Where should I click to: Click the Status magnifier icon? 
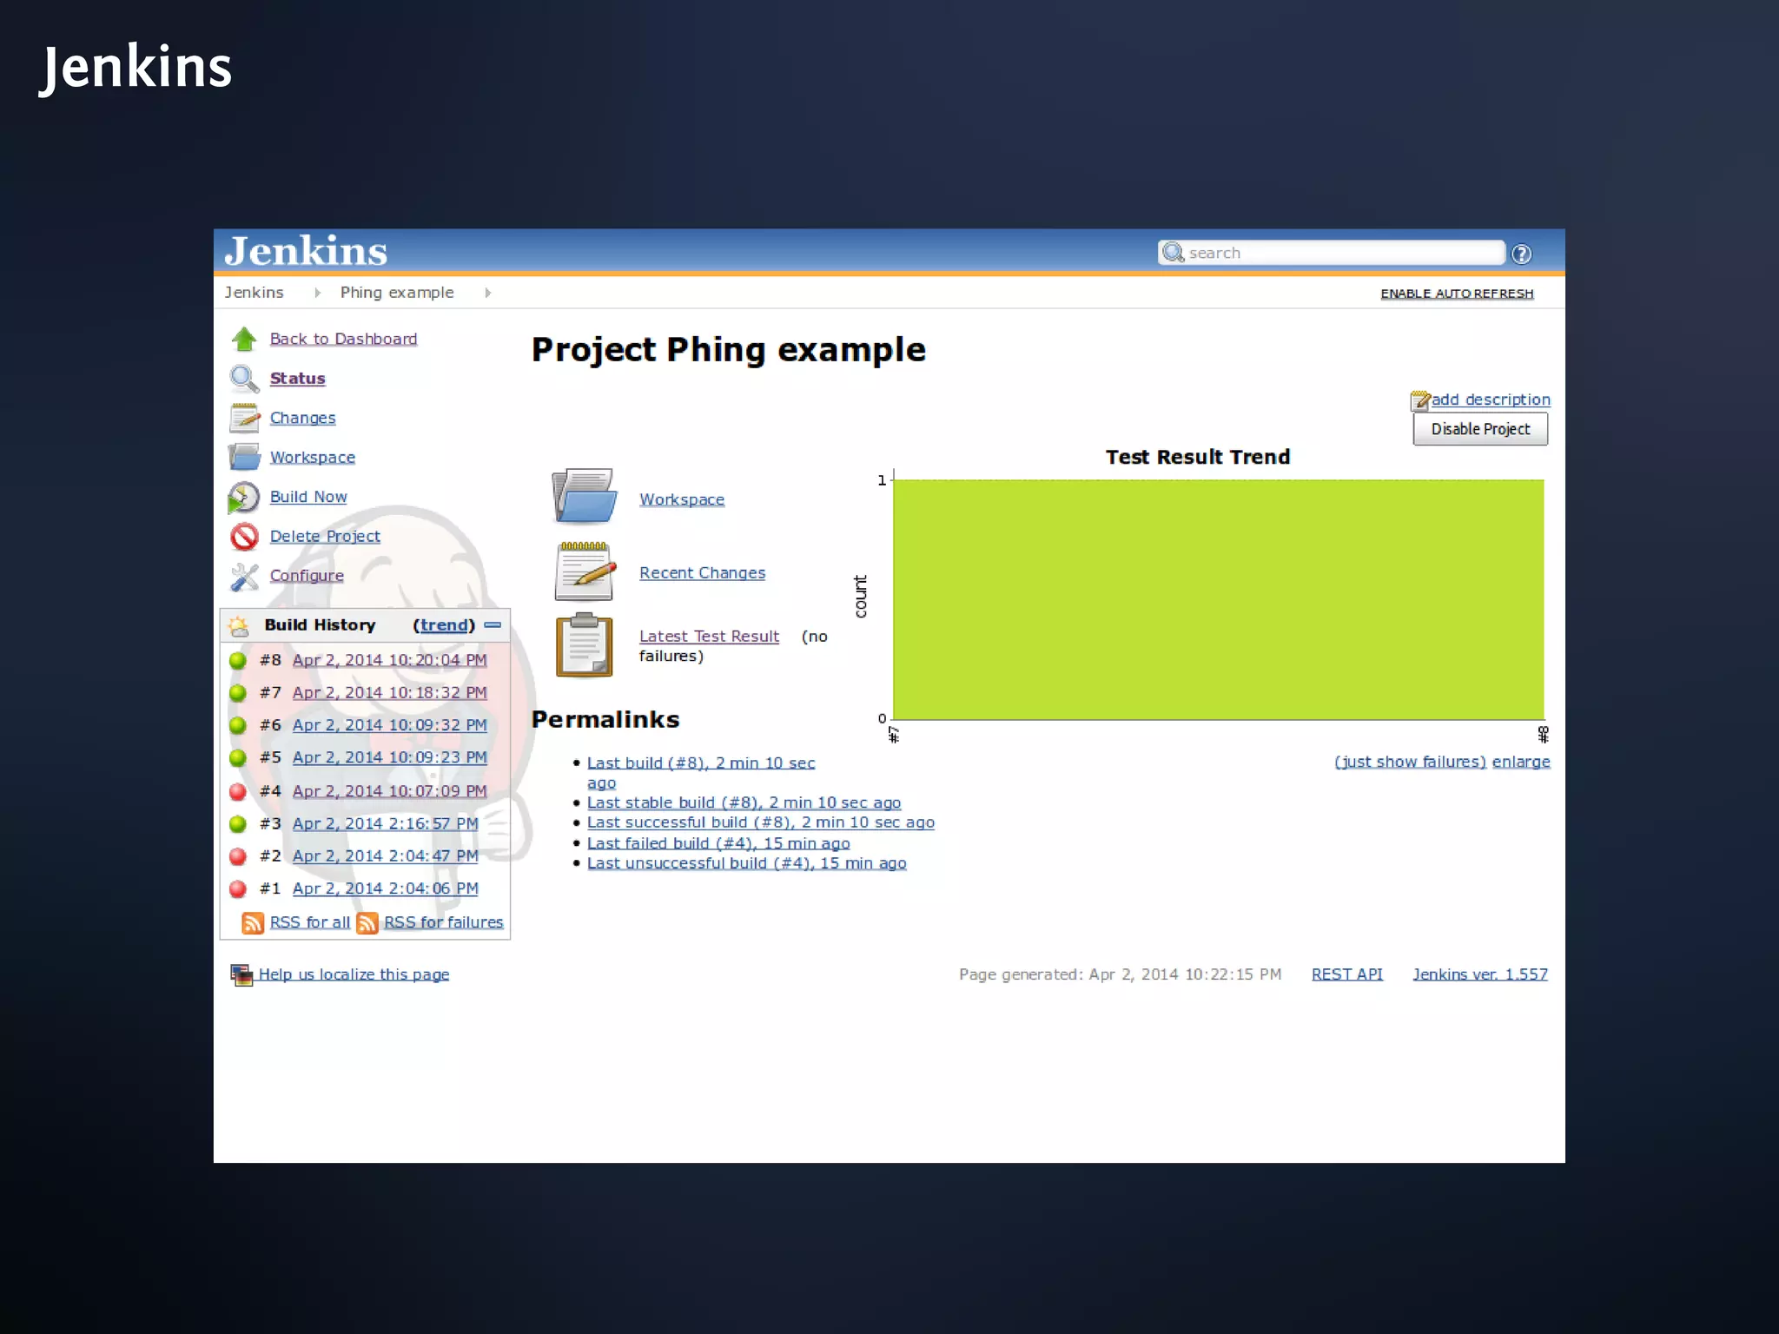[x=244, y=379]
